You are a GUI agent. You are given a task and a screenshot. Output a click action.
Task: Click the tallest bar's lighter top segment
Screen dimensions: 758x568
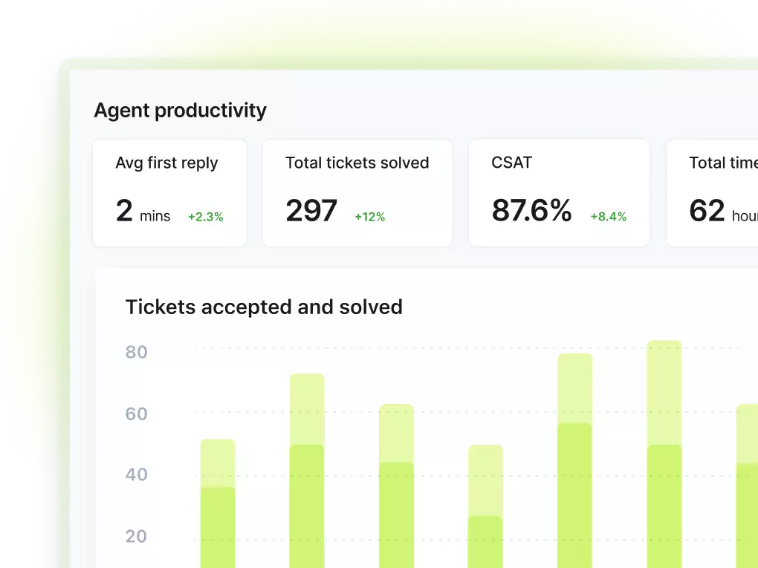[x=664, y=392]
